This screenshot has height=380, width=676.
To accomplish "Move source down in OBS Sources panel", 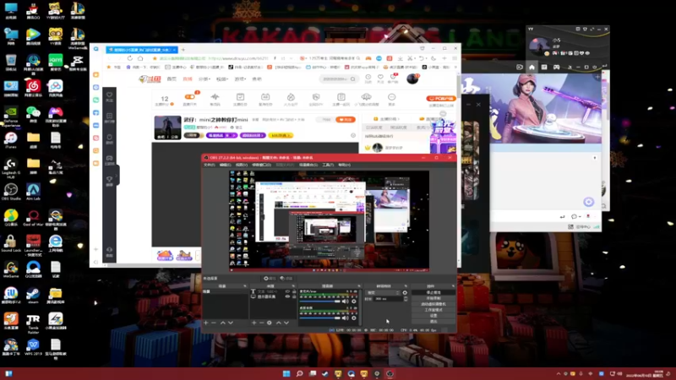I will (286, 323).
